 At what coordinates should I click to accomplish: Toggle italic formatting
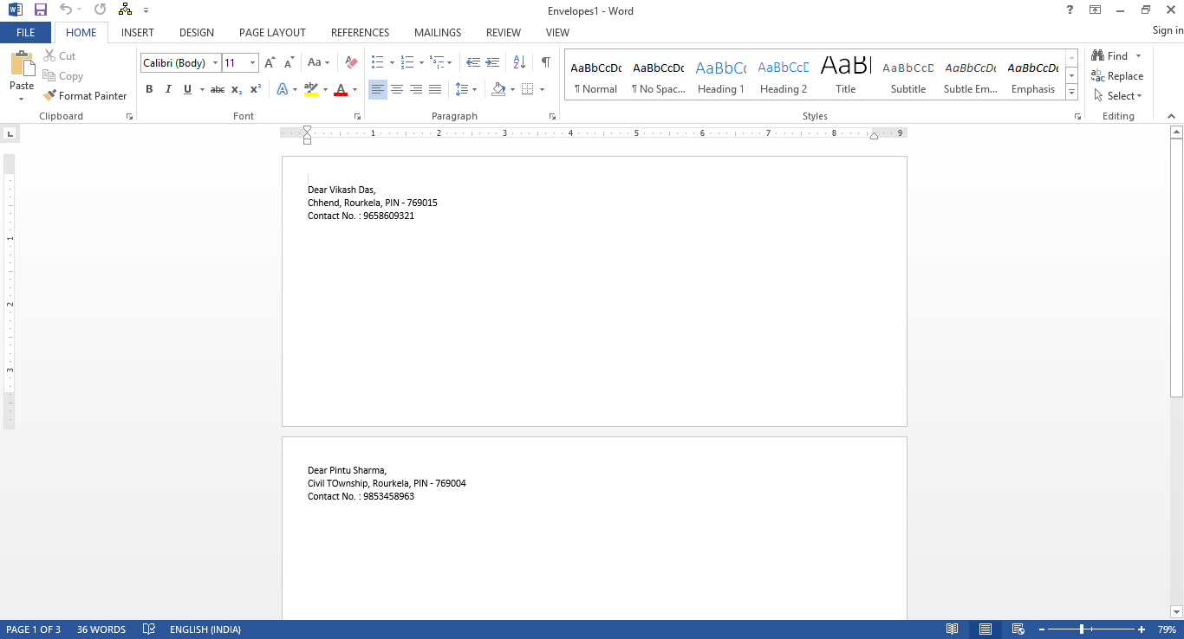pos(168,89)
